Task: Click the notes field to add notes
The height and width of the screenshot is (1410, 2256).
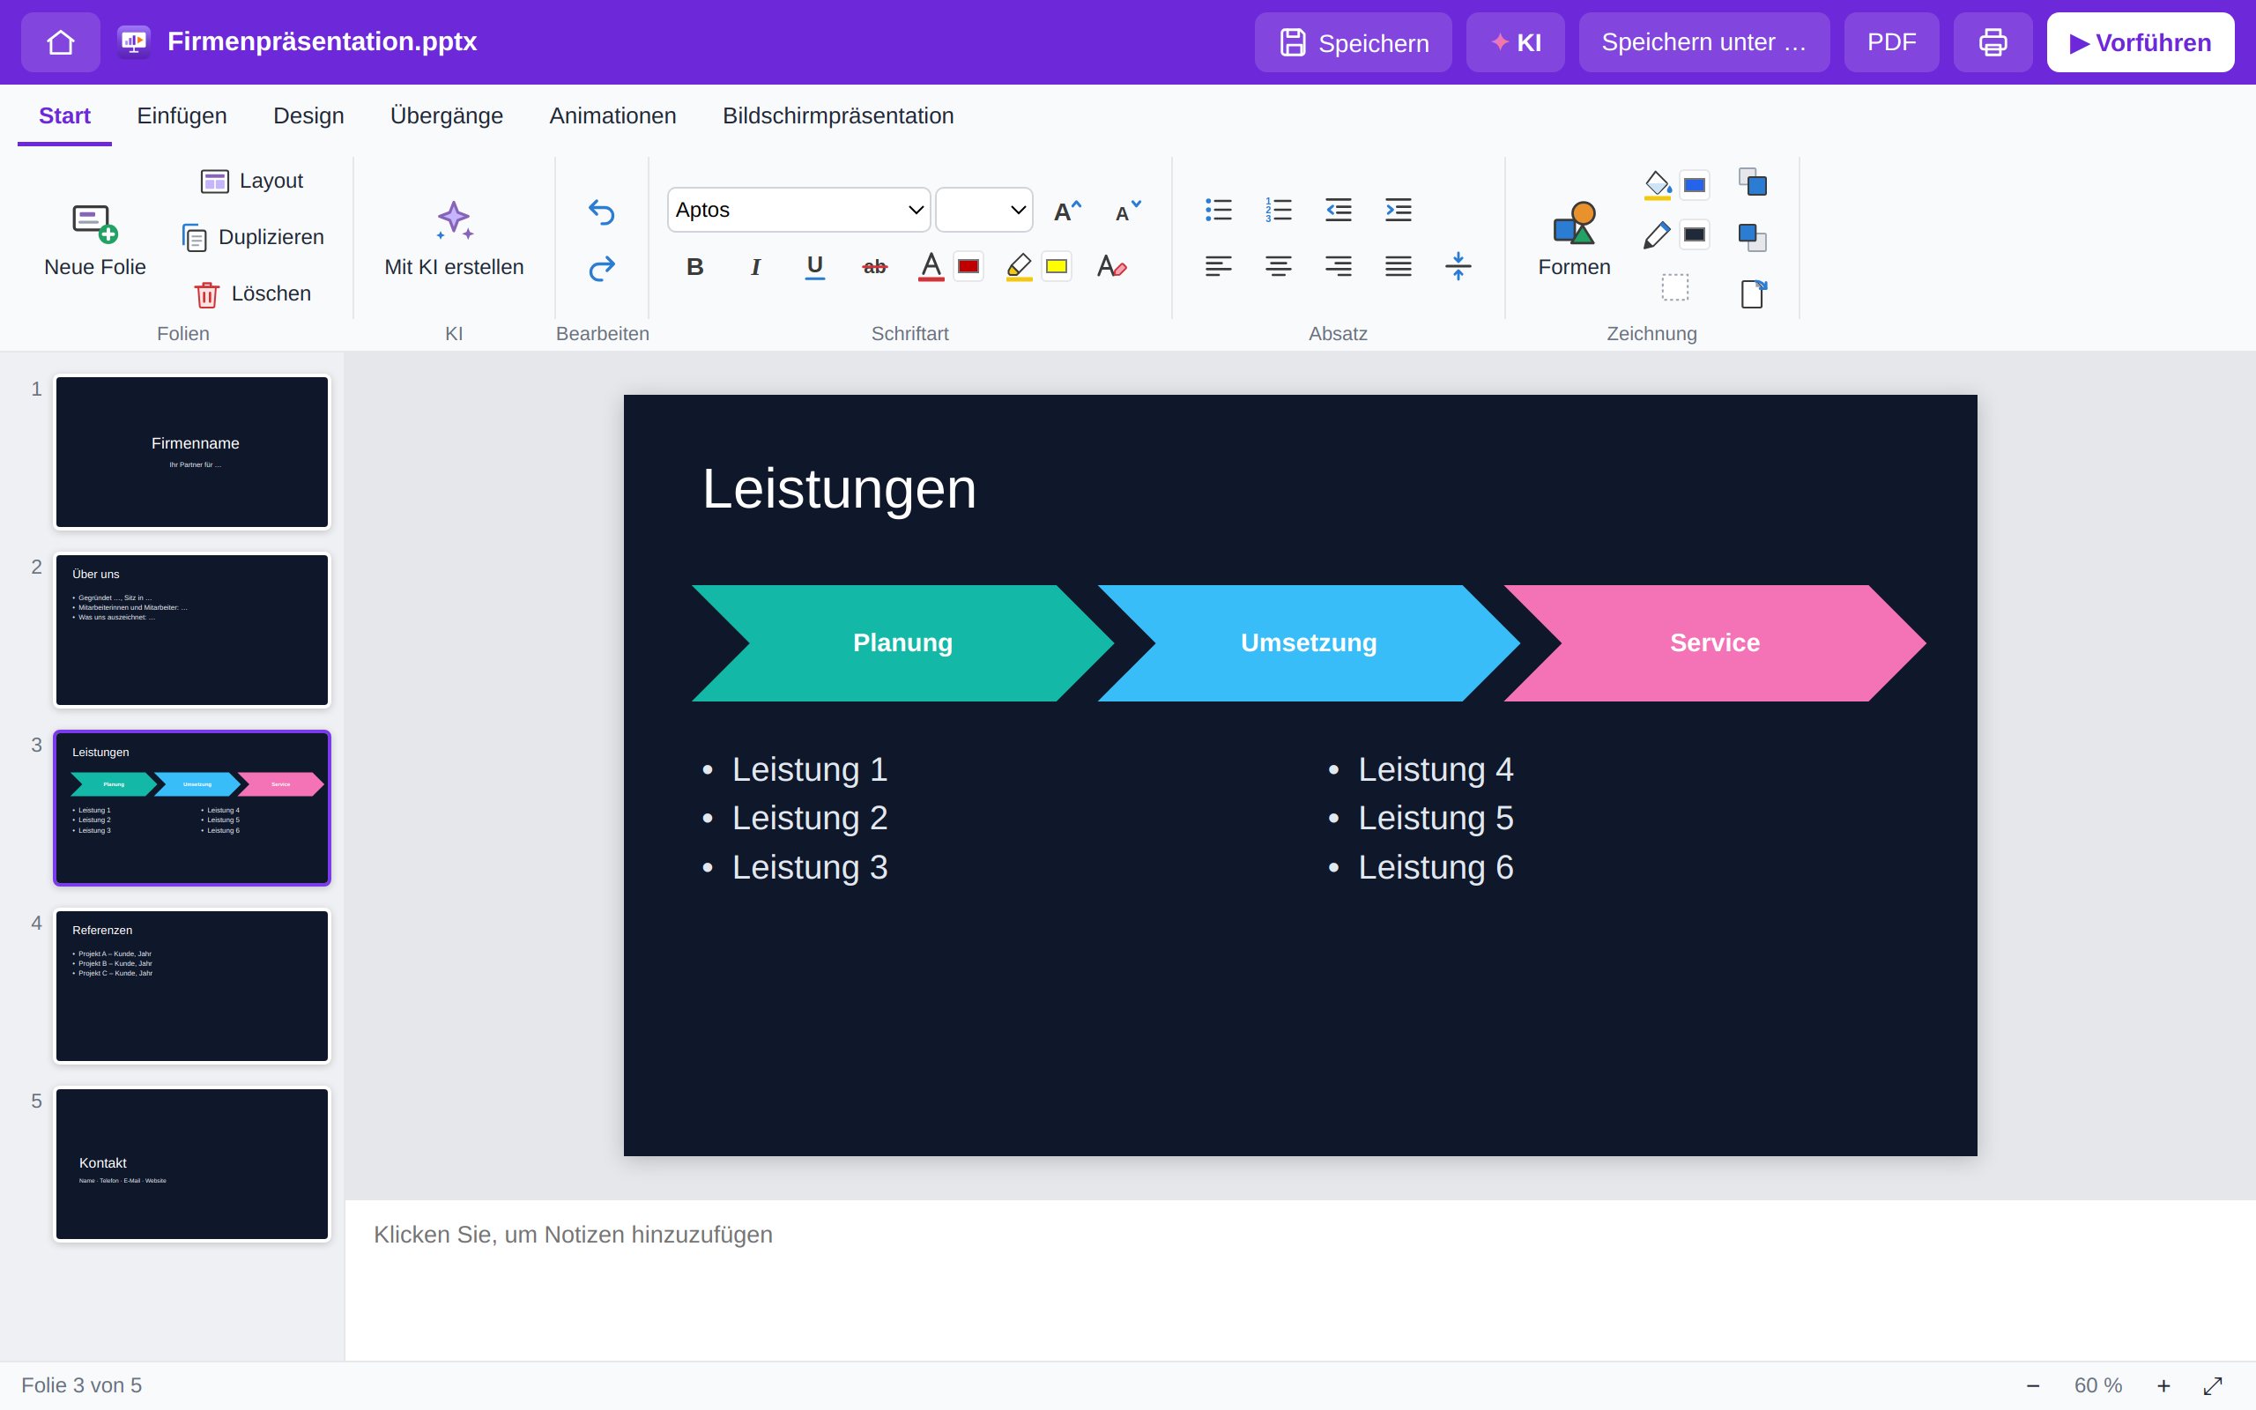Action: pyautogui.click(x=1300, y=1280)
